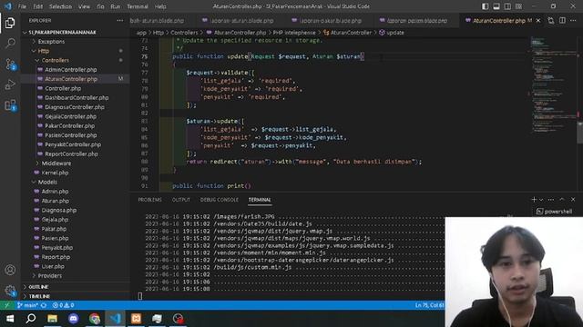583x327 pixels.
Task: Open Discord from Windows taskbar
Action: pyautogui.click(x=73, y=319)
